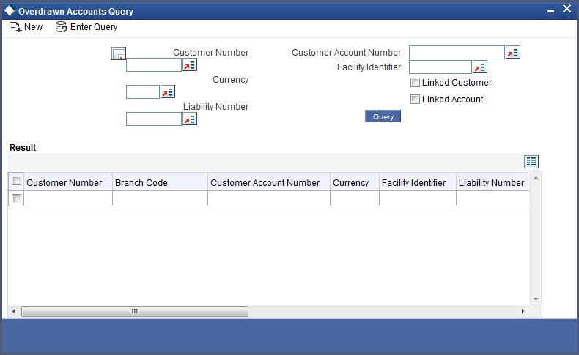Click Enter Query in the toolbar
Image resolution: width=579 pixels, height=355 pixels.
[86, 27]
